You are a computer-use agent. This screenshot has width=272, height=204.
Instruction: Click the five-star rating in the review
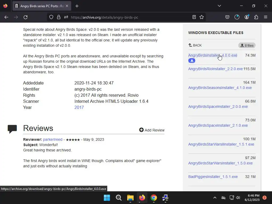(x=73, y=140)
